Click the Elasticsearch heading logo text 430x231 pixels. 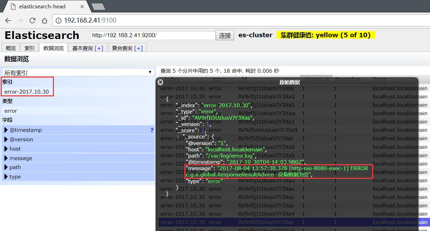tap(42, 35)
